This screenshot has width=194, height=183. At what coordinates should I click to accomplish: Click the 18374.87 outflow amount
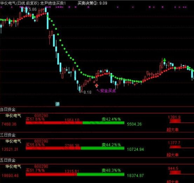click(136, 175)
